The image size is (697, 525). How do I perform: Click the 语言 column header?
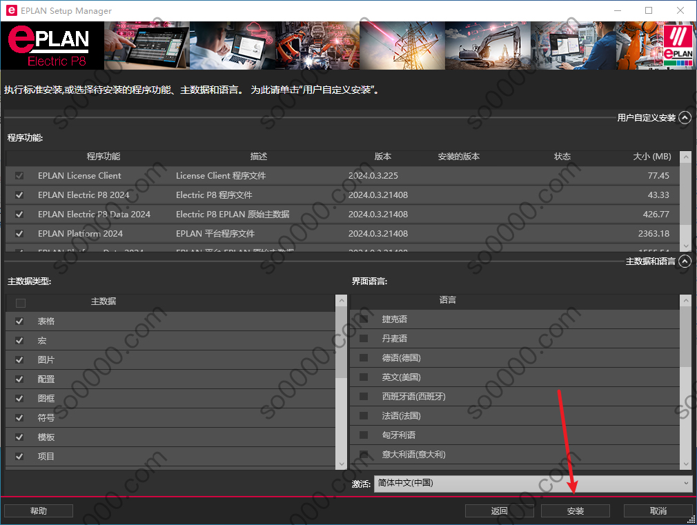coord(448,300)
